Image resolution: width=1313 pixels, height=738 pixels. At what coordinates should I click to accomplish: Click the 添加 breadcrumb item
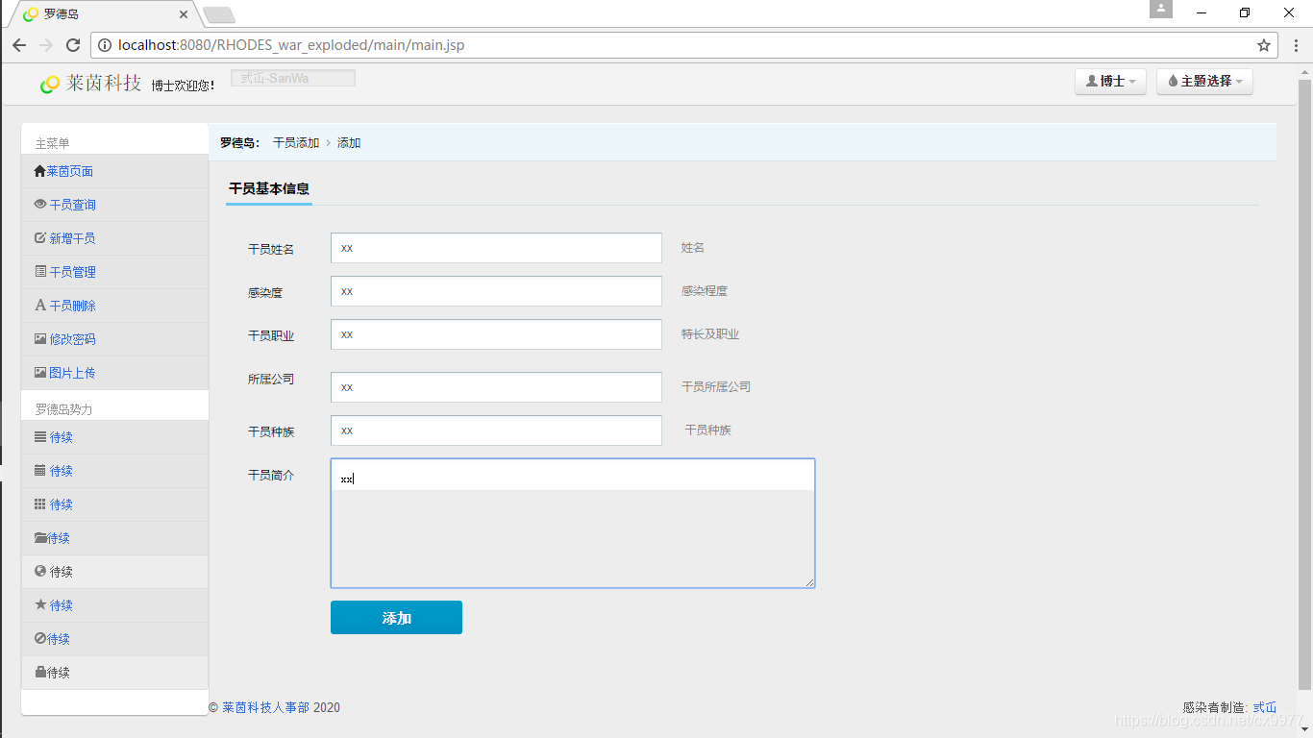click(349, 142)
